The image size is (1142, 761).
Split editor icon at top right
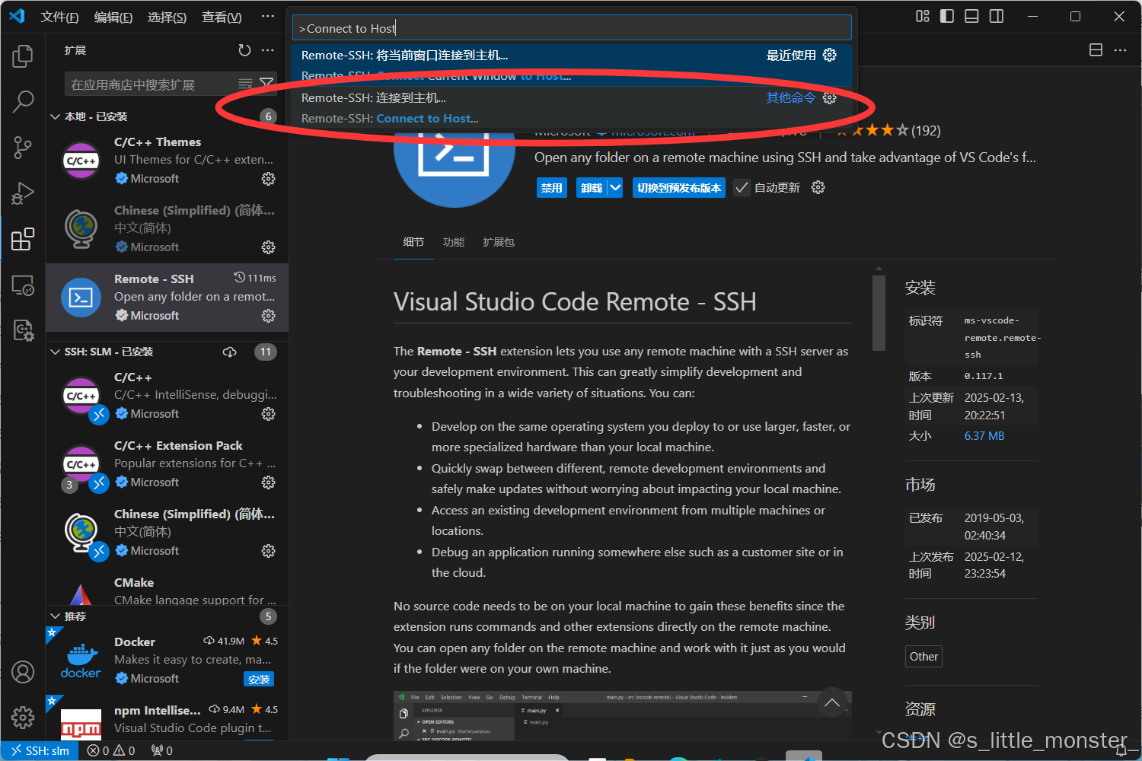coord(1096,50)
